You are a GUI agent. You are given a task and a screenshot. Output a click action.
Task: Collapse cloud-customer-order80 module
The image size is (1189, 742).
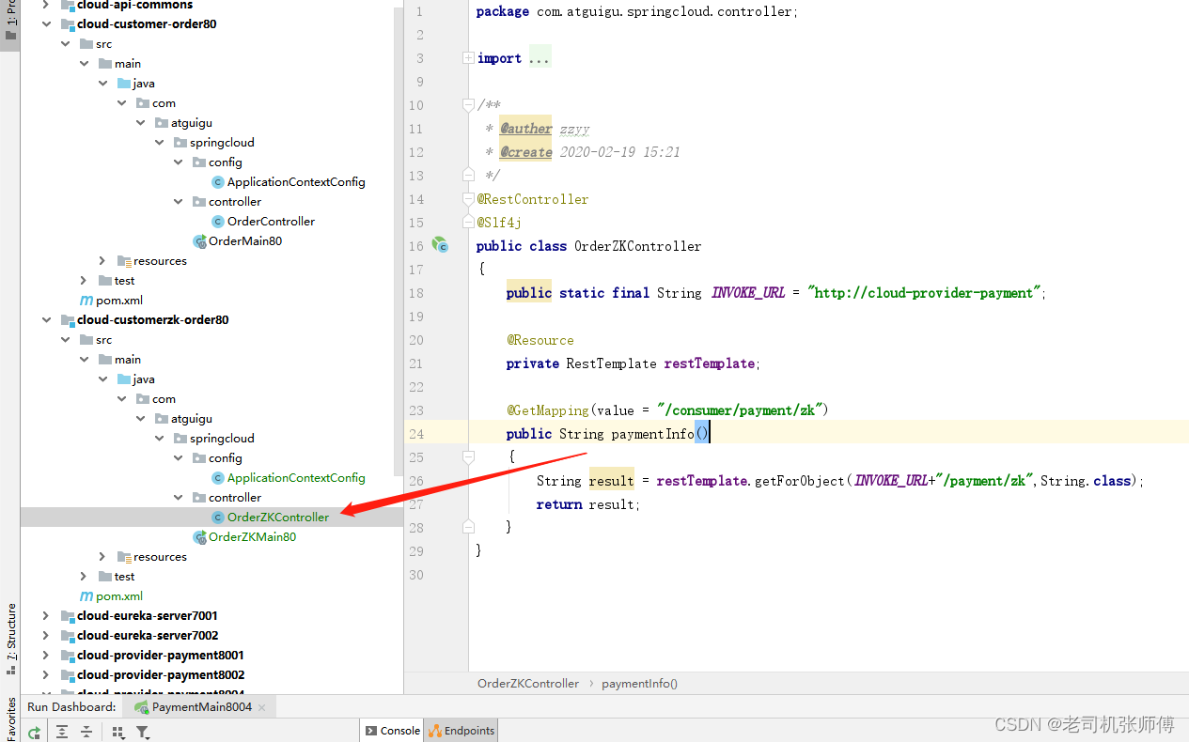pos(46,24)
